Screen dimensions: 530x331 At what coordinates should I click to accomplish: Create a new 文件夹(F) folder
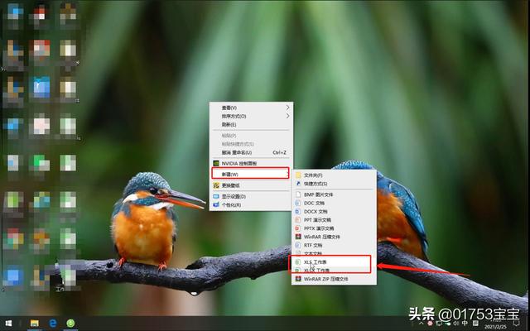pyautogui.click(x=312, y=175)
